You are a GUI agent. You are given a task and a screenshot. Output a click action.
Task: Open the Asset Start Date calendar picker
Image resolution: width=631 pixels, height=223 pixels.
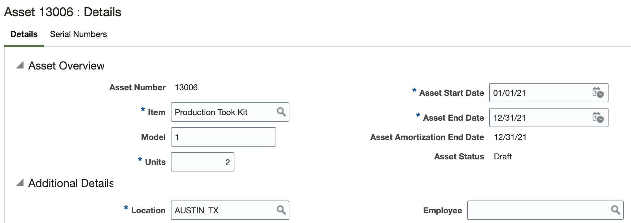point(598,93)
